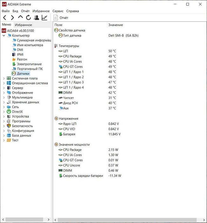This screenshot has height=223, width=207.
Task: Open the Файл menu
Action: pos(5,11)
